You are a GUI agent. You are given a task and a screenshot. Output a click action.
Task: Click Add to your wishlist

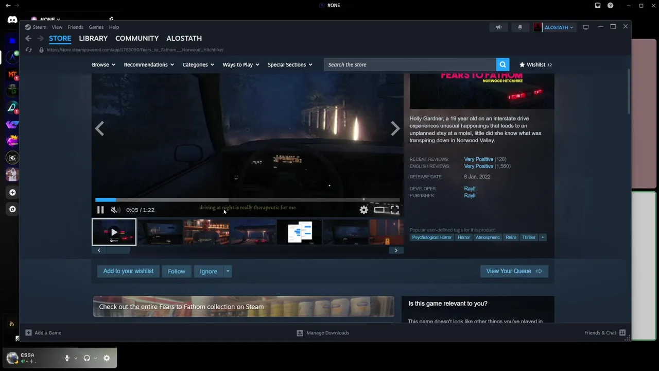coord(128,271)
